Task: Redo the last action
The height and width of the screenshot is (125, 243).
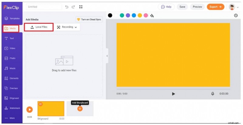Action: 73,7
